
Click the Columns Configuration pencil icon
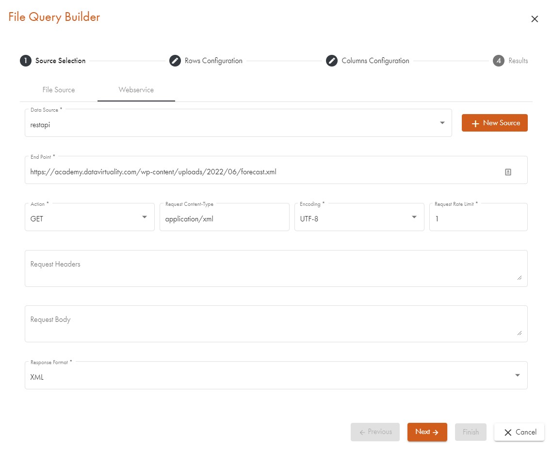[x=331, y=61]
